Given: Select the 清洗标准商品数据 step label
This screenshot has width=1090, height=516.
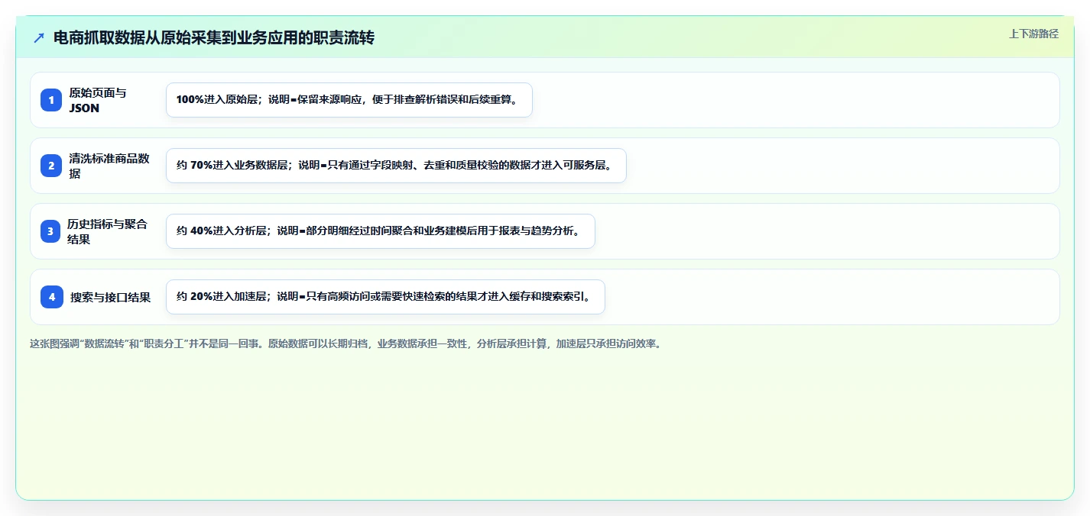Looking at the screenshot, I should [109, 166].
